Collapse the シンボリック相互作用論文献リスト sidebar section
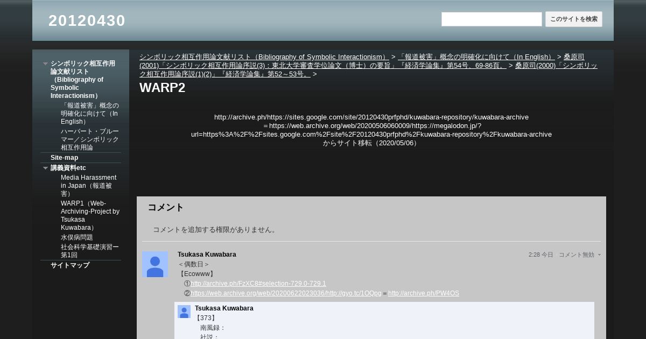The width and height of the screenshot is (646, 339). (46, 63)
